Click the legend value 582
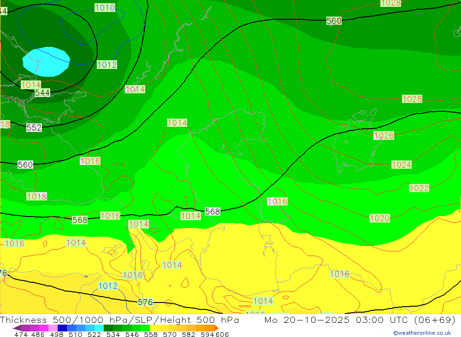Viewport: 461px width, 337px height. coord(189,334)
